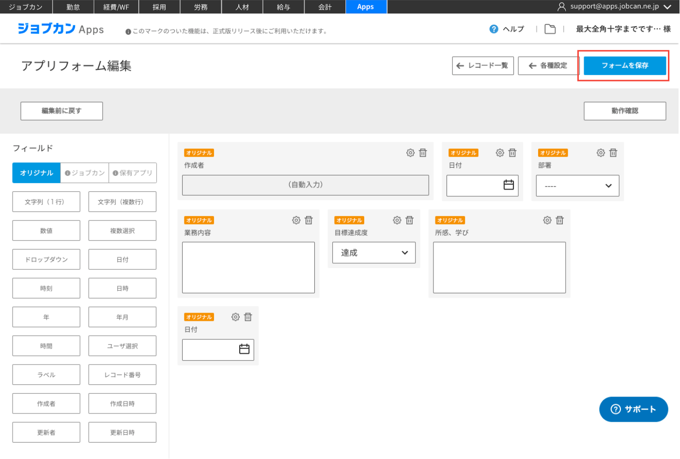Click the blue help question mark icon
This screenshot has height=459, width=680.
pyautogui.click(x=494, y=29)
